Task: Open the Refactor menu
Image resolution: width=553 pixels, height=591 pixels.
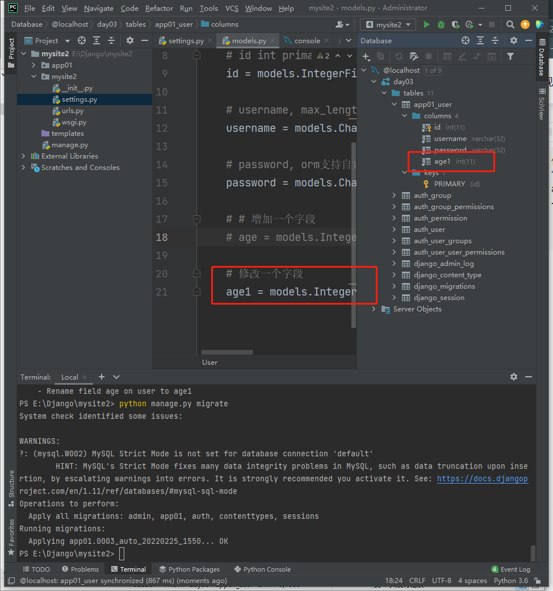Action: pos(159,9)
